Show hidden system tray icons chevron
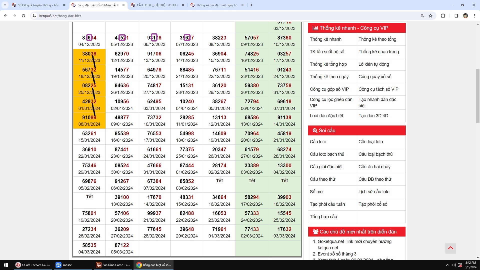480x270 pixels. pyautogui.click(x=447, y=265)
